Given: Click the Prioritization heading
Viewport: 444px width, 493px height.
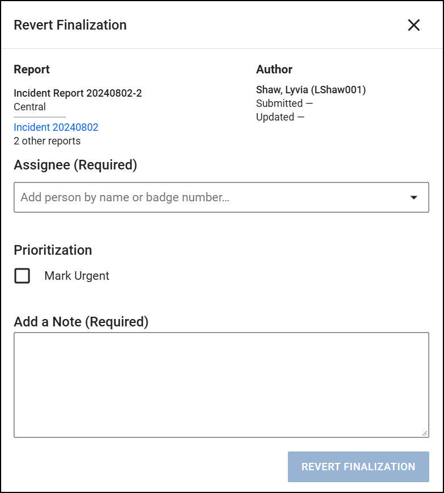Looking at the screenshot, I should 53,250.
